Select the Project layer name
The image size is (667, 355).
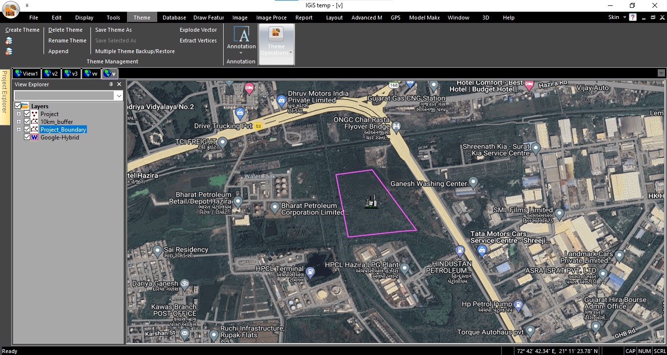[x=49, y=114]
